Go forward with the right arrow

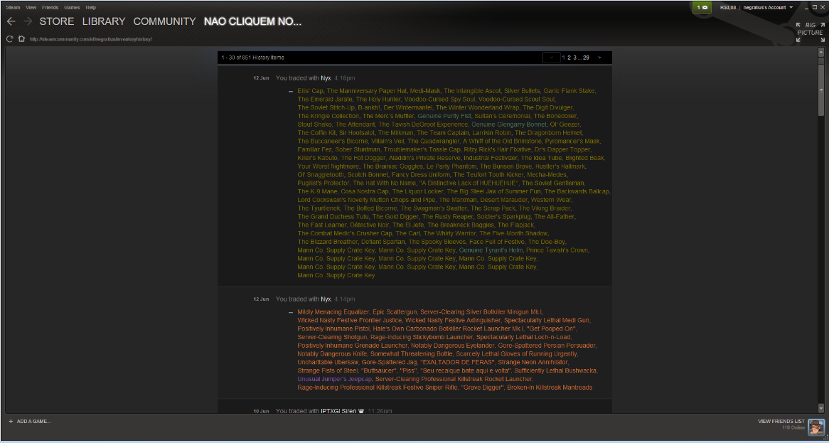click(28, 21)
